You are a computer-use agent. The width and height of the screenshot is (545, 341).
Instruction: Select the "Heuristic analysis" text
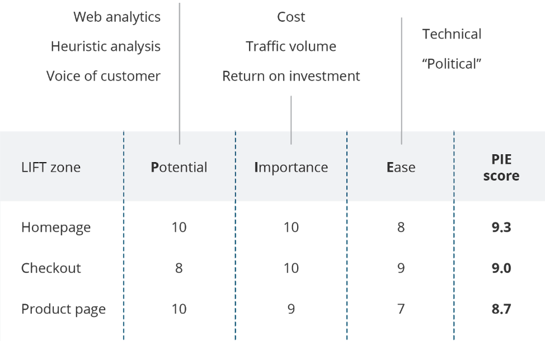coord(106,46)
